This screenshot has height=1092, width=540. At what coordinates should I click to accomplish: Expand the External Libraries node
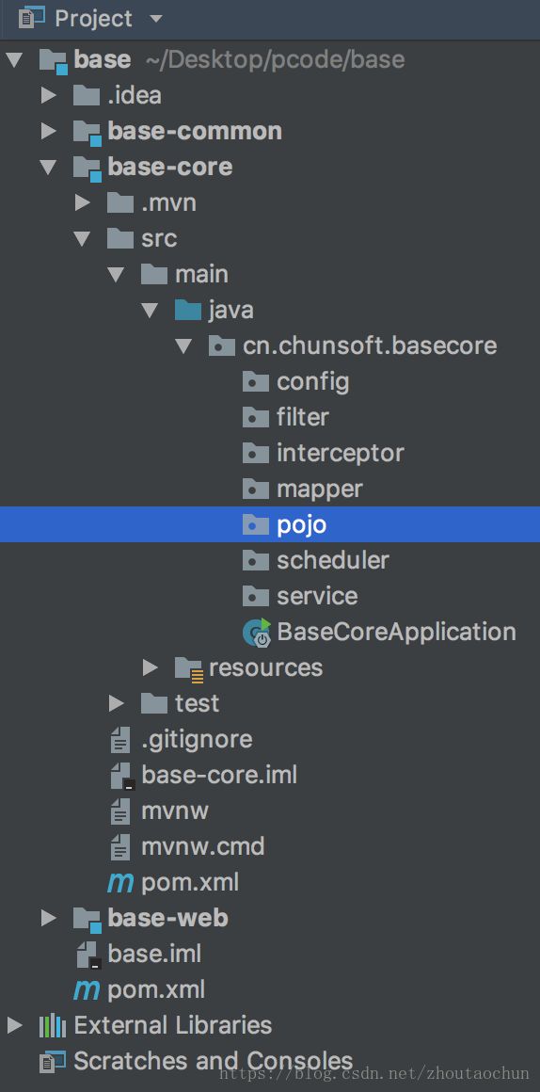[x=14, y=1025]
